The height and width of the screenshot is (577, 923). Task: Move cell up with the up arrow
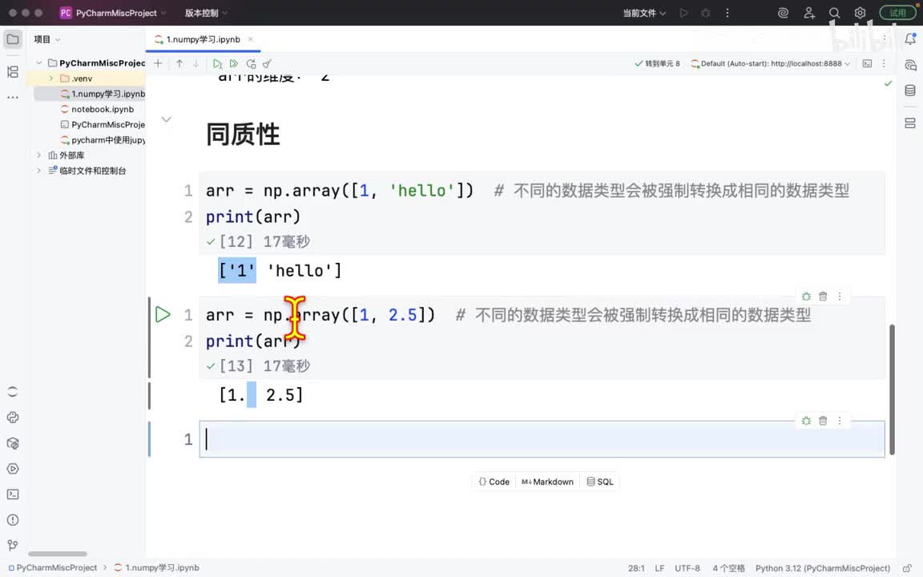pos(179,63)
